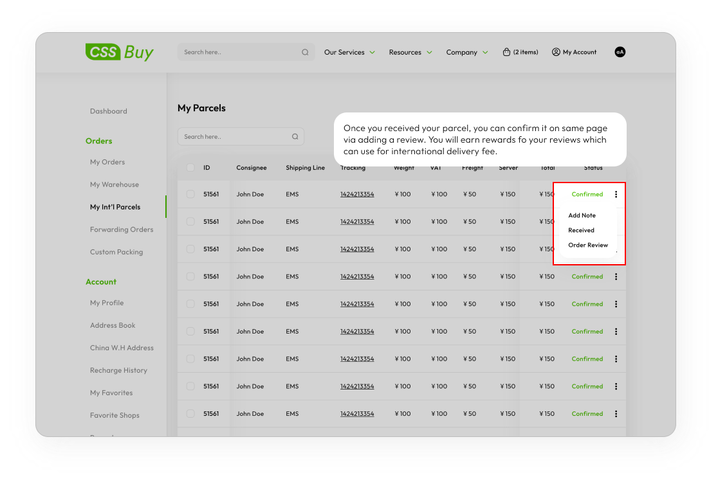Check the first parcel row checkbox
718x482 pixels.
pos(190,194)
